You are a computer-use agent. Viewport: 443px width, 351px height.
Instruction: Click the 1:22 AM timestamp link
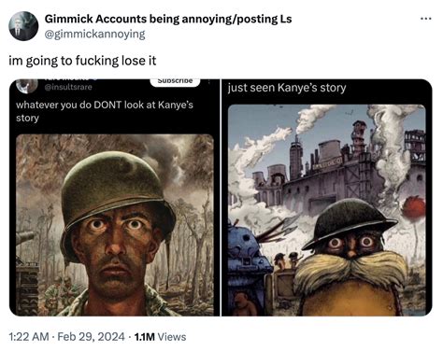coord(29,337)
